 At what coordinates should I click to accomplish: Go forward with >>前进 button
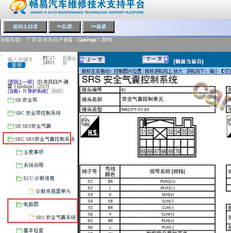tap(98, 27)
